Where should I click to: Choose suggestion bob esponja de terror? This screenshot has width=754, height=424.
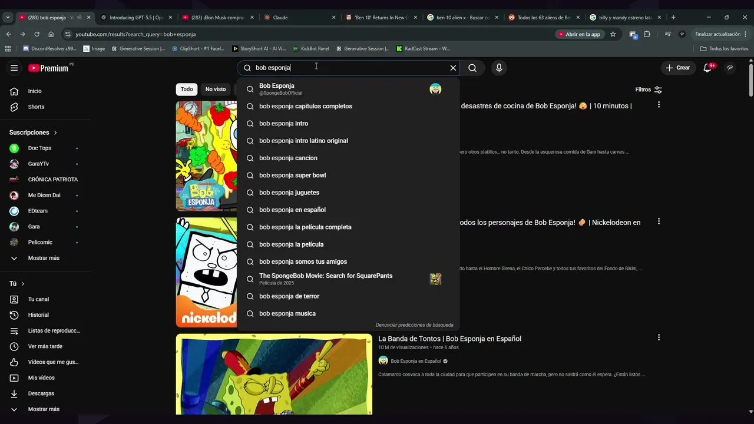pos(348,296)
